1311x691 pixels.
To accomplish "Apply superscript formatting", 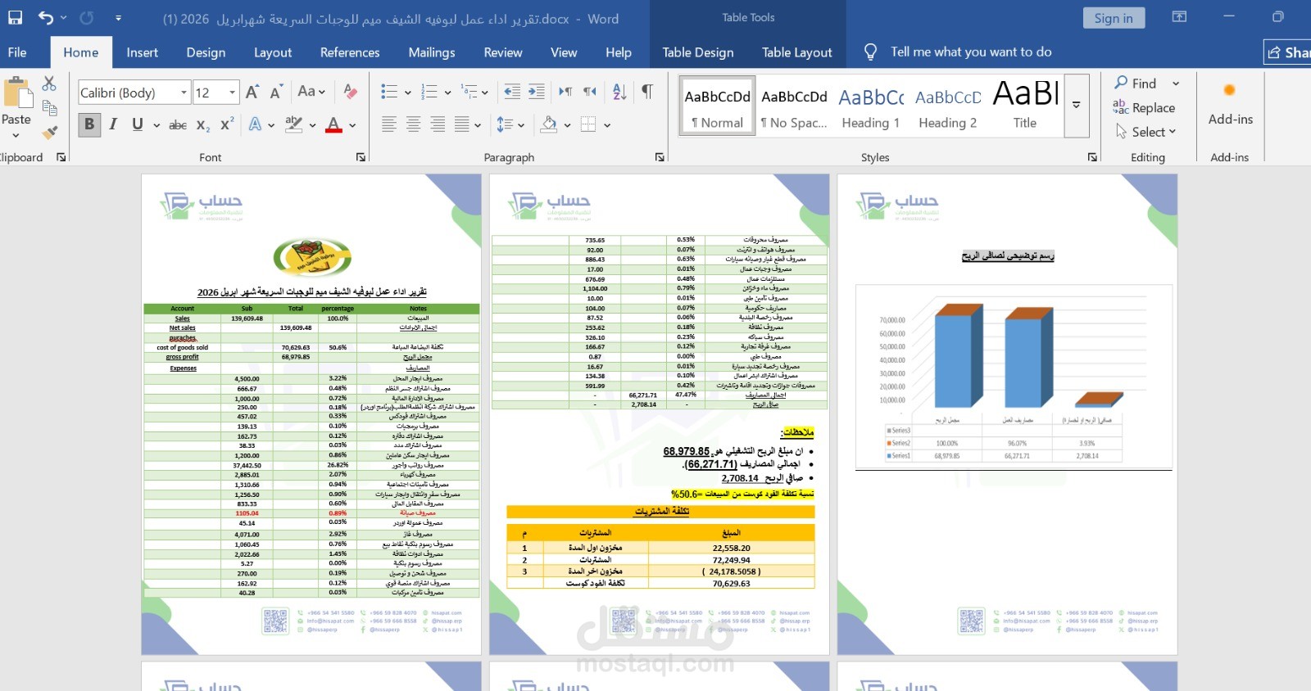I will [227, 124].
